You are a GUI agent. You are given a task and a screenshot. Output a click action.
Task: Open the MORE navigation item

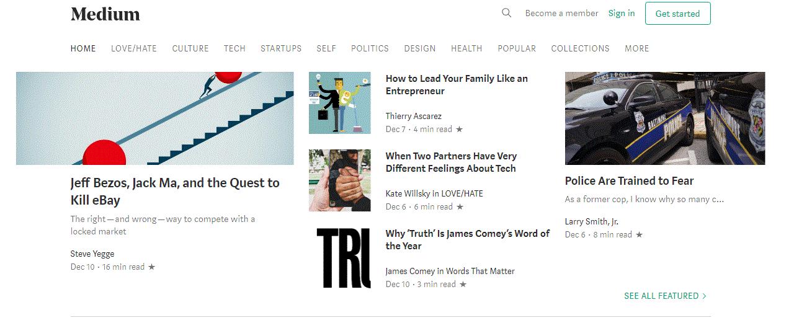point(637,48)
